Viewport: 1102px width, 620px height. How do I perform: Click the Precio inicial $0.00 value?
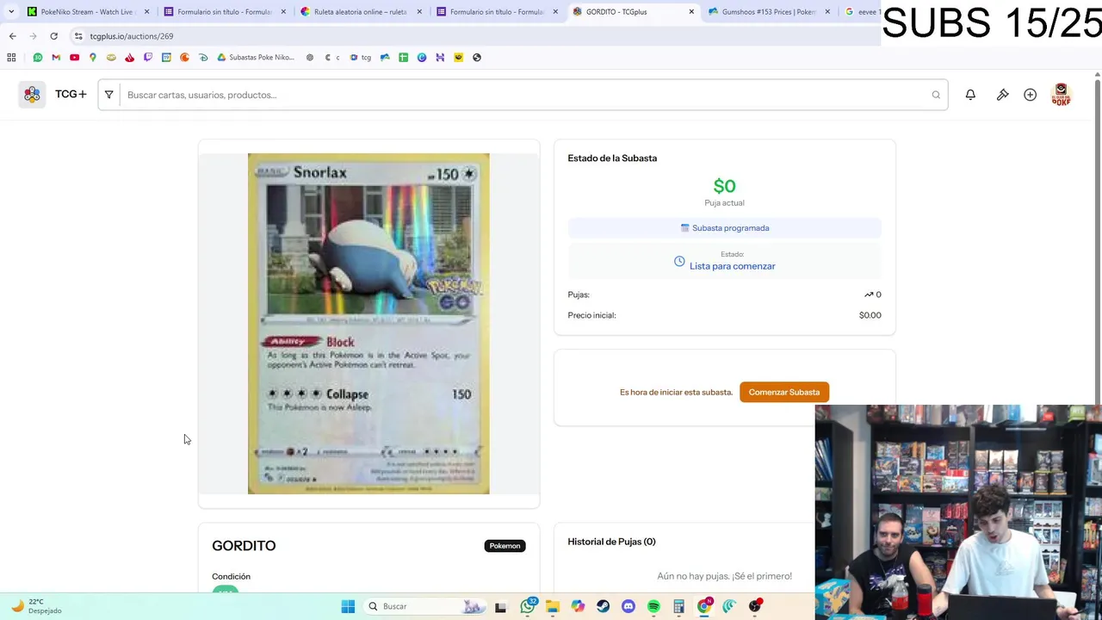pyautogui.click(x=870, y=315)
